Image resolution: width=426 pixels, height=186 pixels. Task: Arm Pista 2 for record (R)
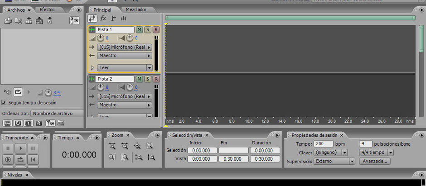[156, 79]
